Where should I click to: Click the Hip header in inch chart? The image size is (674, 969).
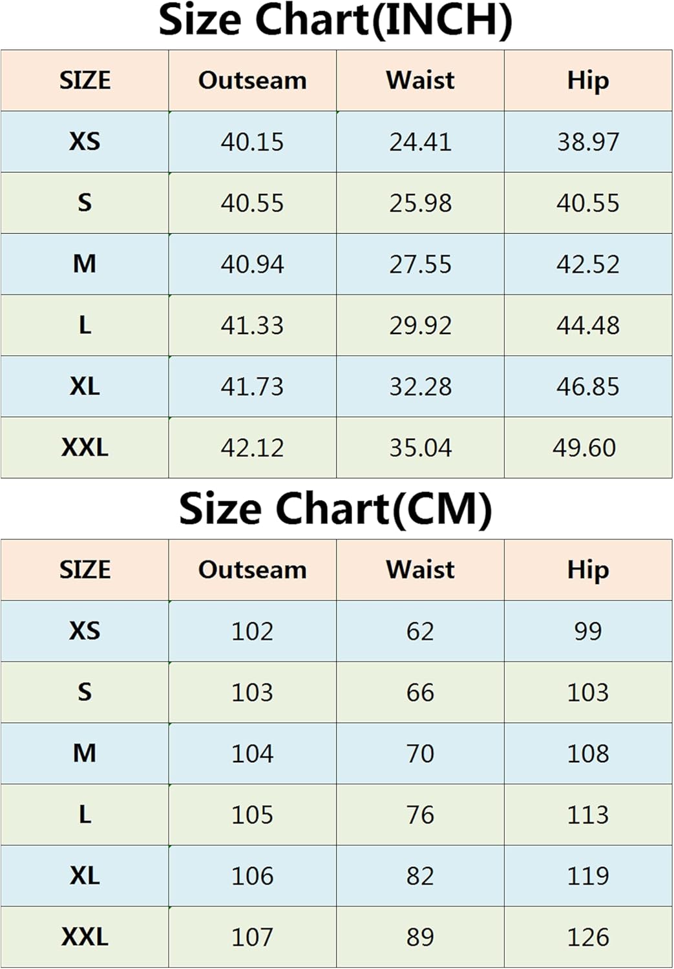[x=587, y=81]
